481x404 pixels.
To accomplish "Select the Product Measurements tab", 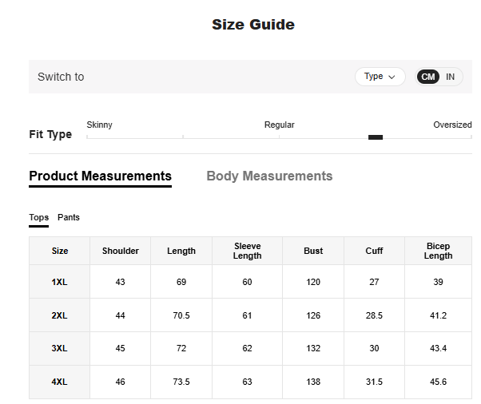I will (100, 176).
